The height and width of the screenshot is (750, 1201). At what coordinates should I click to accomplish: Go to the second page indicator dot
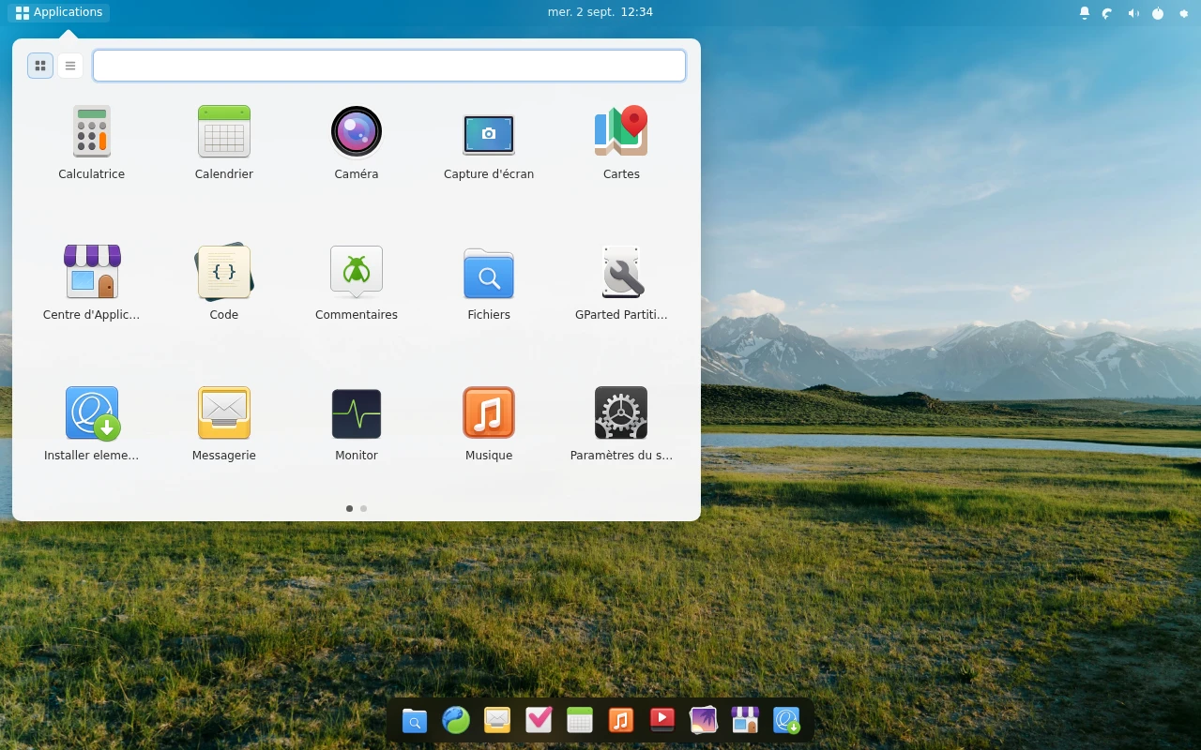(x=363, y=508)
